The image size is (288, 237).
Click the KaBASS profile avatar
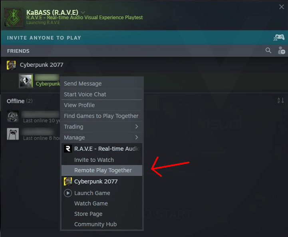tap(14, 17)
